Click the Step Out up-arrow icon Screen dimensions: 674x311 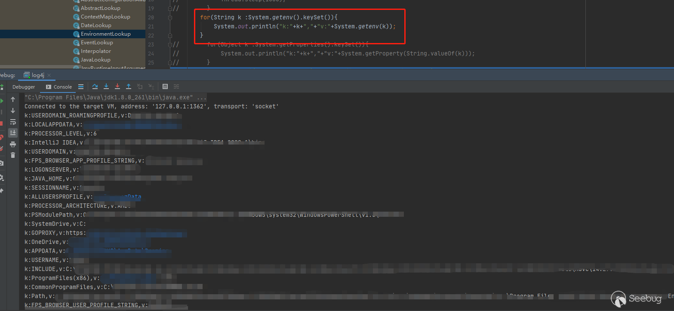coord(129,86)
